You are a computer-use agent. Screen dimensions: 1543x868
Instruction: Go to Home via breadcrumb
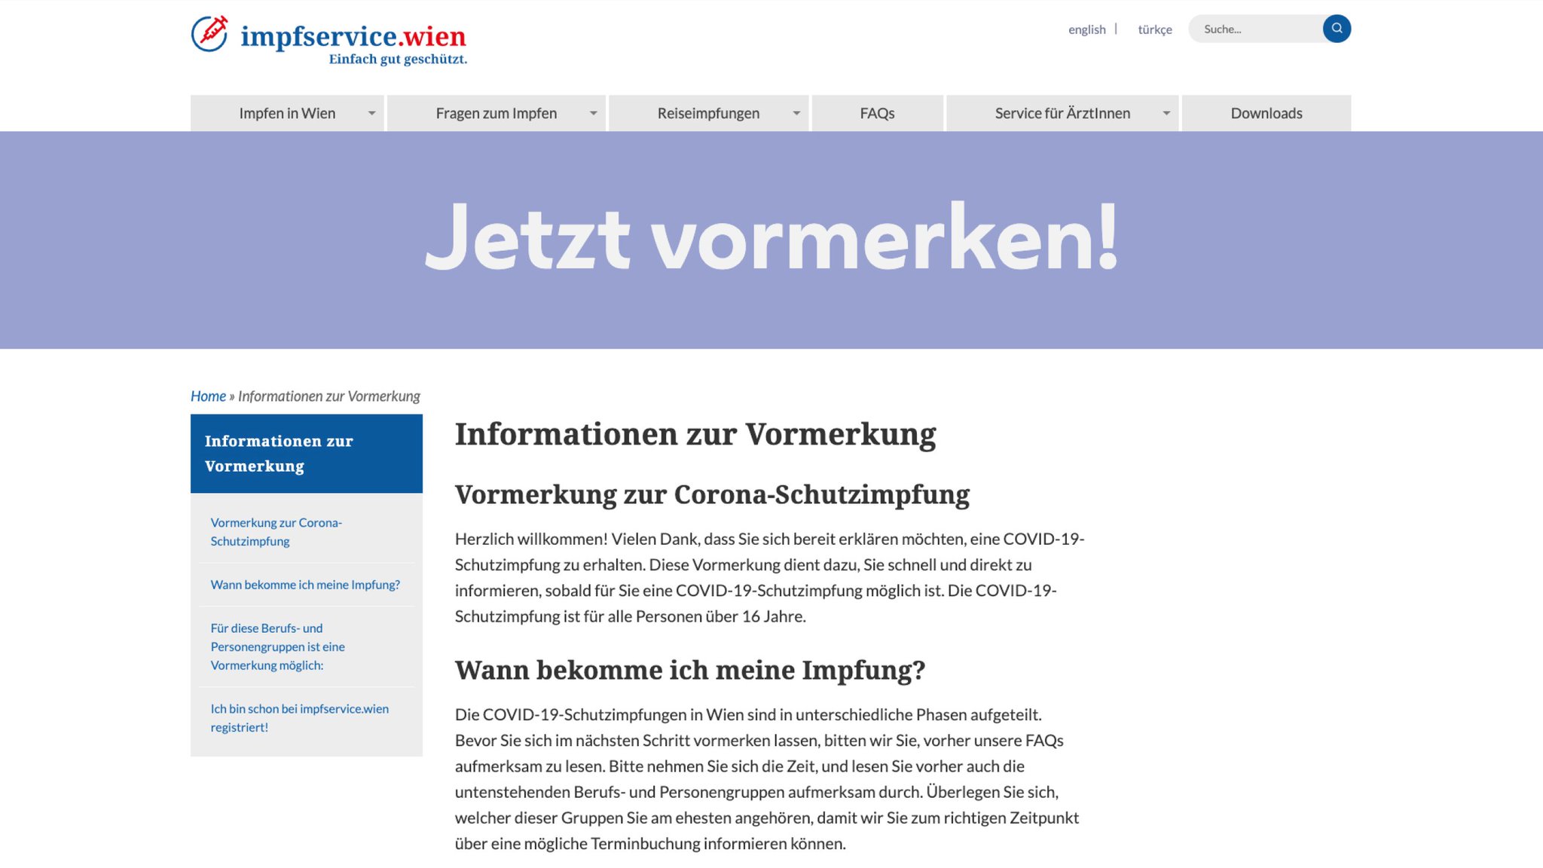tap(208, 396)
